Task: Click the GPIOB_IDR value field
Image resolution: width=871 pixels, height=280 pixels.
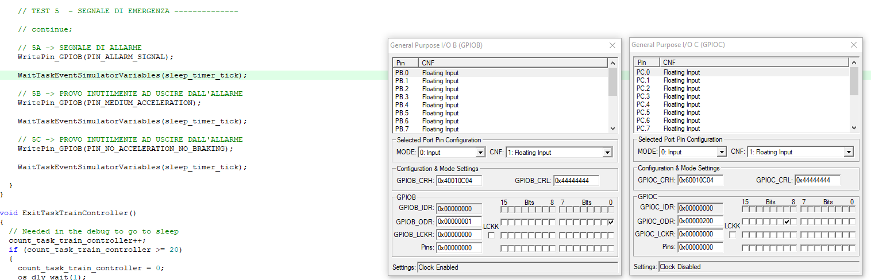Action: click(459, 209)
